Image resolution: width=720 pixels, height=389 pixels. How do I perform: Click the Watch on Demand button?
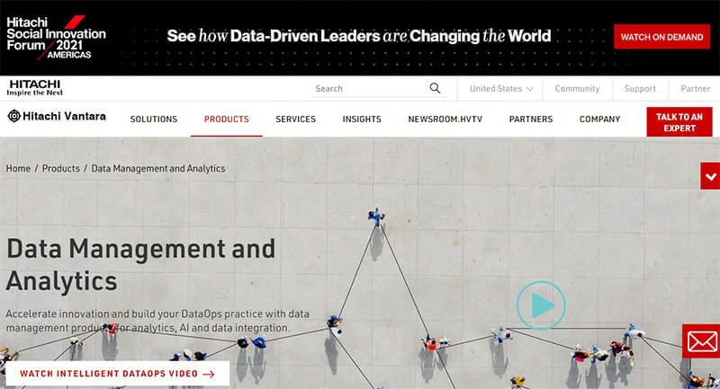[x=661, y=37]
